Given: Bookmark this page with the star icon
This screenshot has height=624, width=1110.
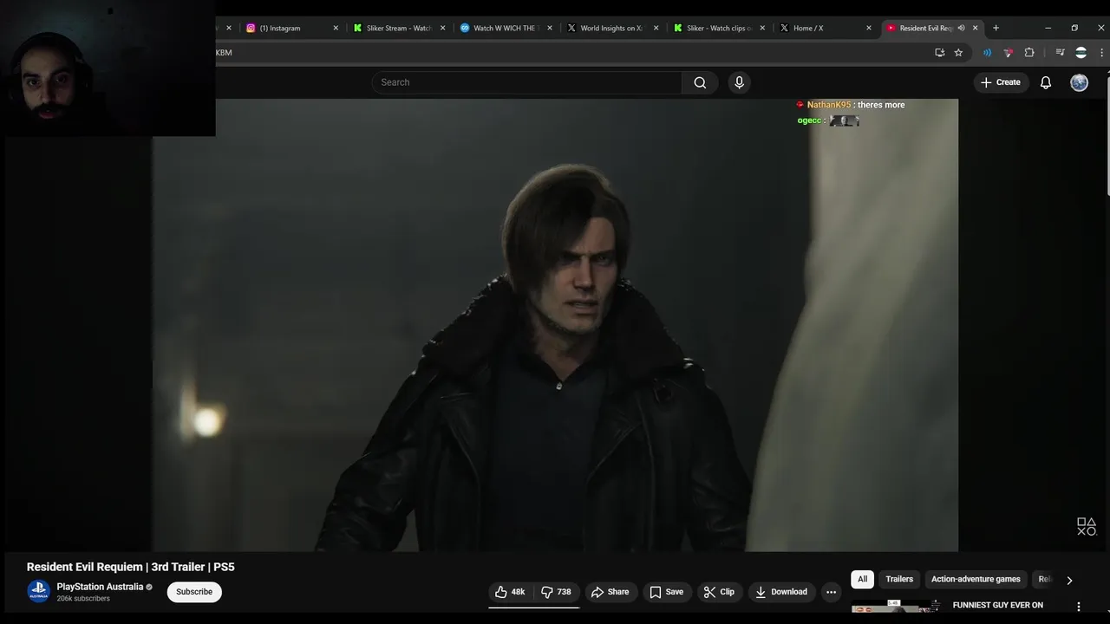Looking at the screenshot, I should (958, 53).
